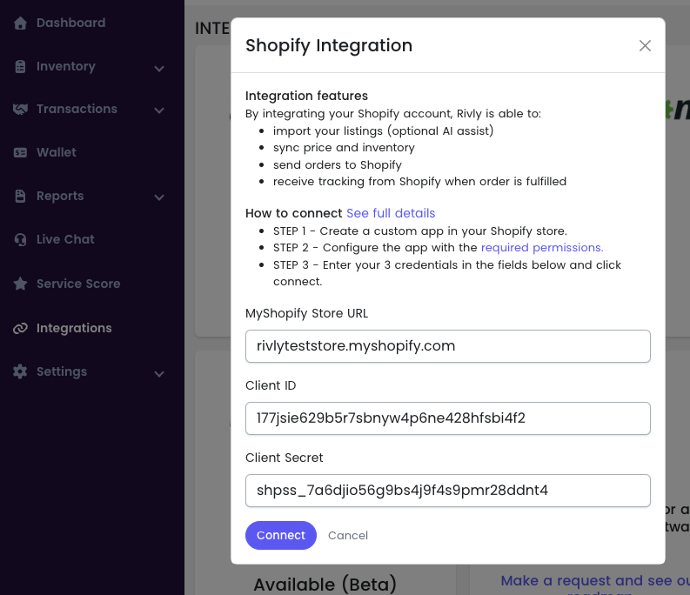Expand the Inventory submenu chevron
Image resolution: width=690 pixels, height=595 pixels.
[159, 68]
